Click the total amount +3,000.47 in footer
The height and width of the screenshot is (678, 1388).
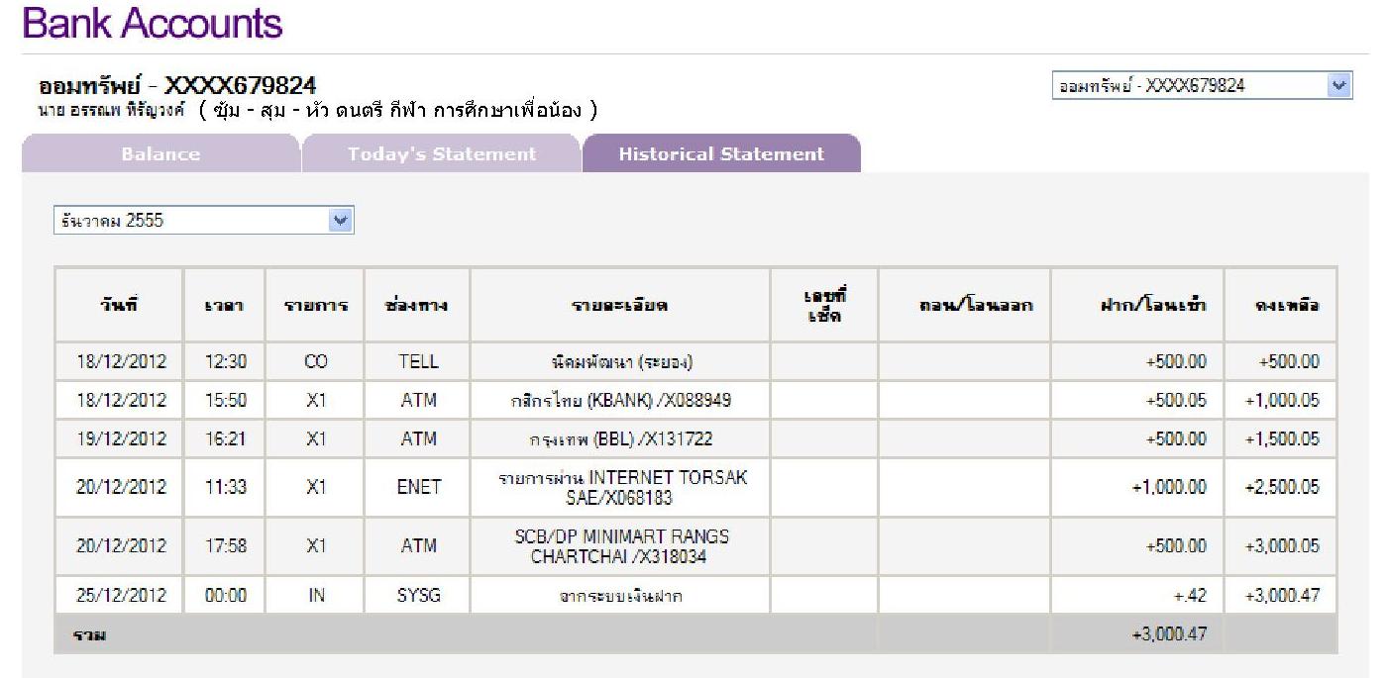pos(1168,634)
